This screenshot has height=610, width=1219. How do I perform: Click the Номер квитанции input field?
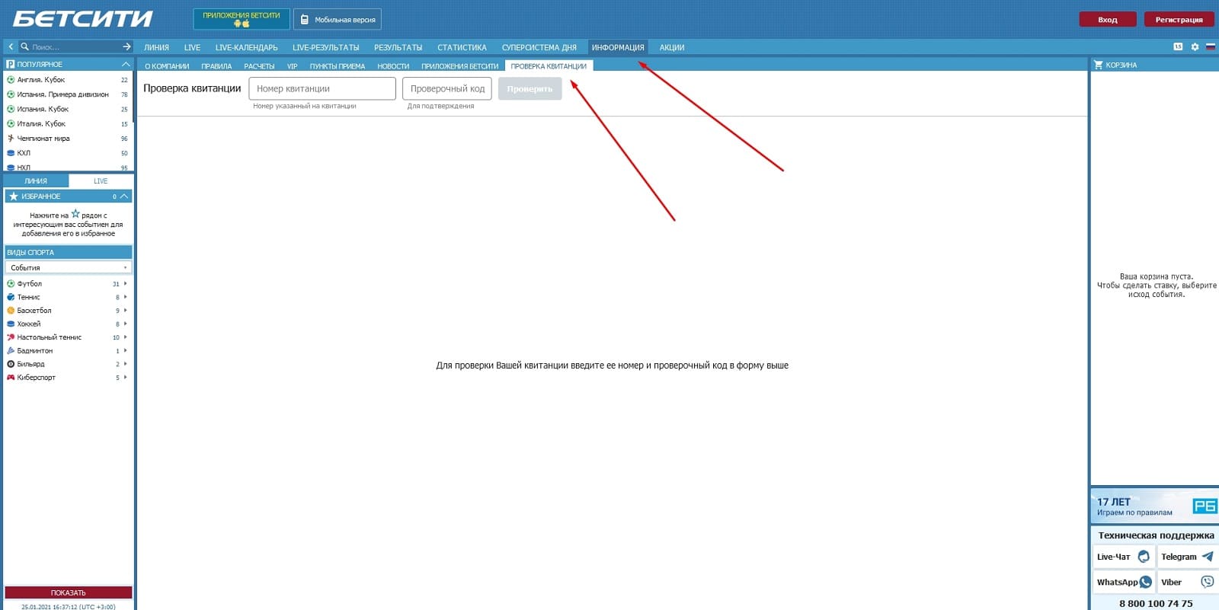pos(322,88)
